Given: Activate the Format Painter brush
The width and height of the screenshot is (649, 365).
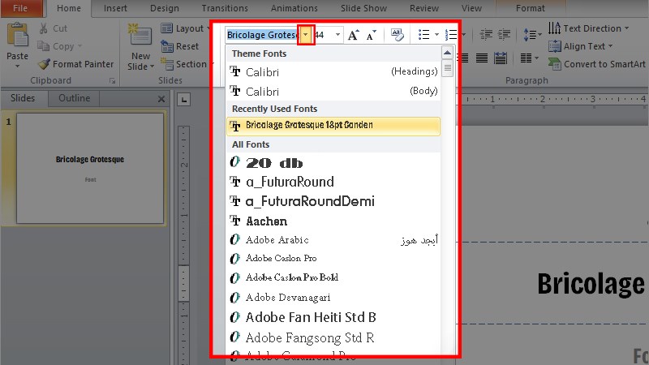Looking at the screenshot, I should tap(75, 64).
